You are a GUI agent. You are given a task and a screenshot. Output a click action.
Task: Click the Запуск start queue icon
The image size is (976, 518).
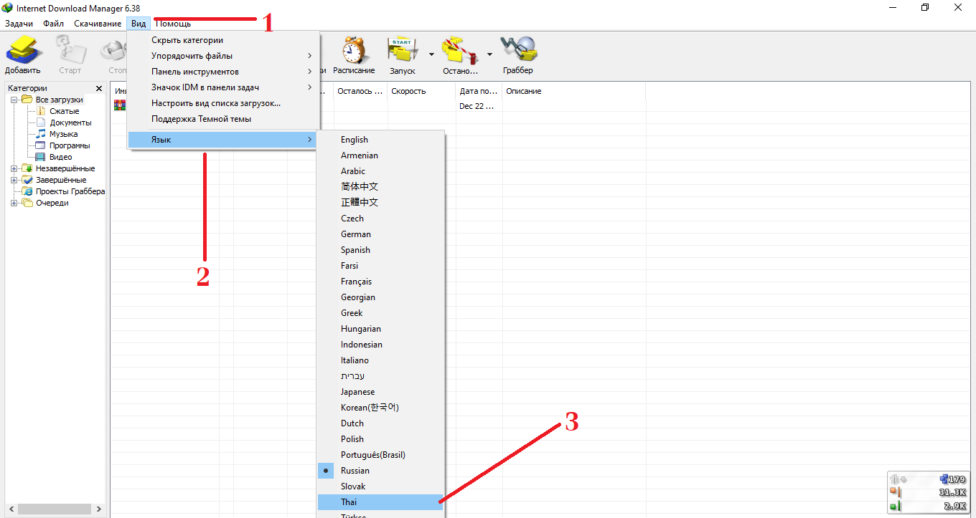[x=403, y=50]
